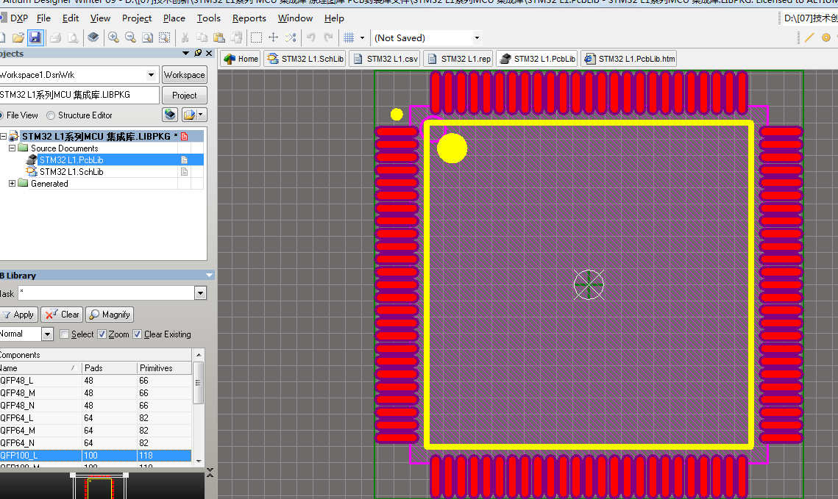Select the Structure Editor radio button
This screenshot has height=499, width=838.
pos(51,115)
